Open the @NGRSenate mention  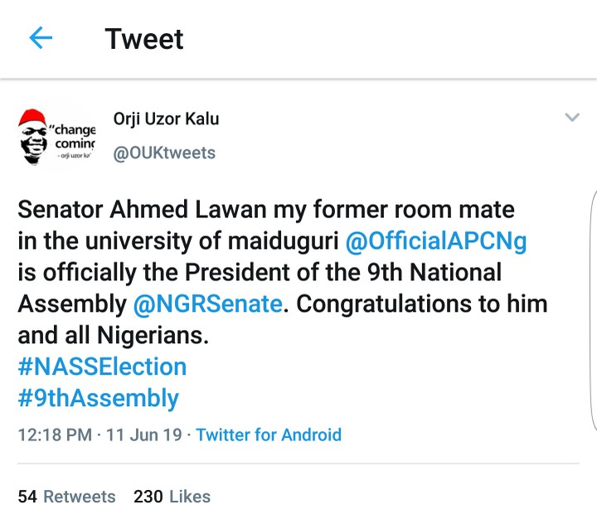[x=207, y=303]
